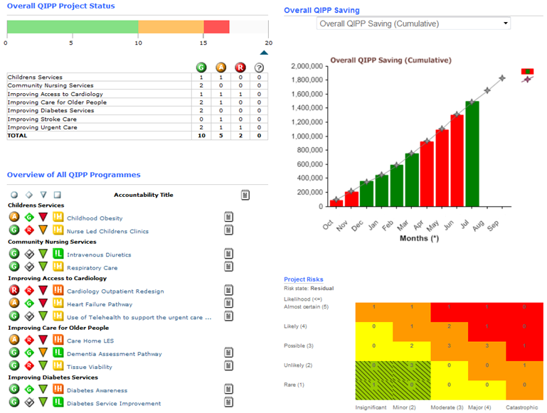Click the triangle column header icon in overview
The width and height of the screenshot is (547, 413).
pos(43,195)
